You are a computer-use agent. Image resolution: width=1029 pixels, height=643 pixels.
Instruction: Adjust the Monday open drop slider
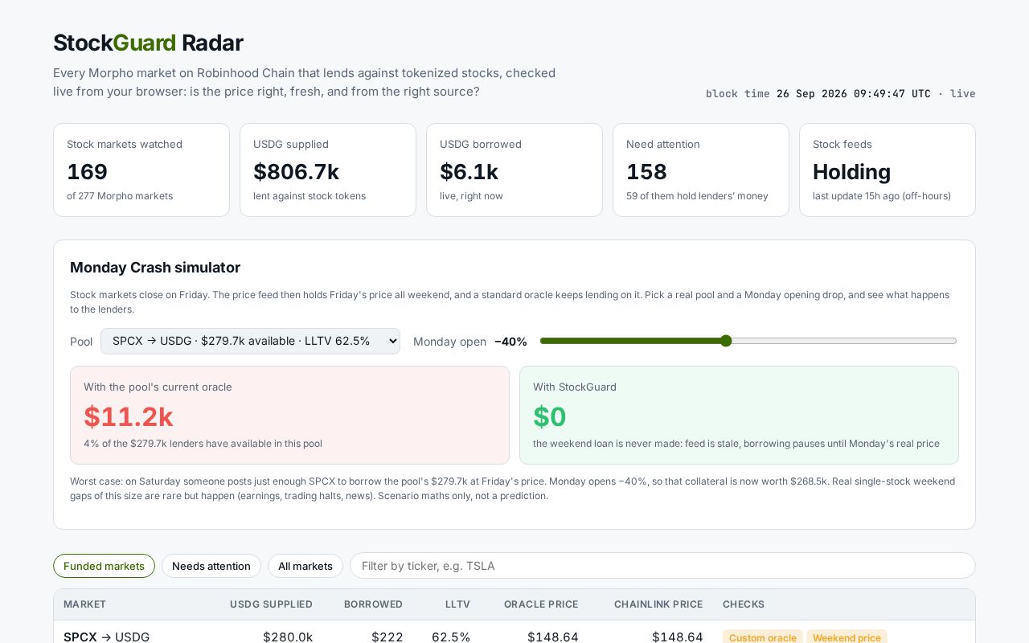(748, 341)
